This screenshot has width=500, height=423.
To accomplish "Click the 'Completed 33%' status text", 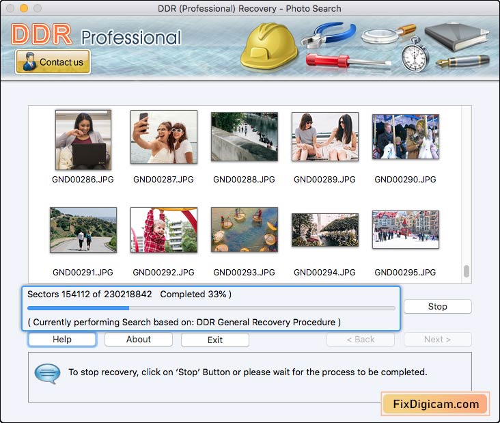I will point(196,294).
